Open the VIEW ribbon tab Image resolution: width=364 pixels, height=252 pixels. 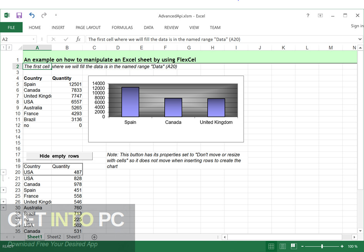[194, 27]
